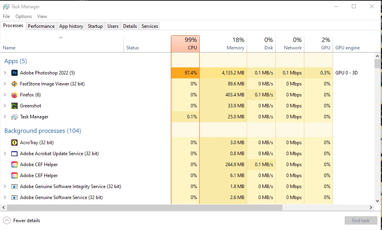Click the Firefox process icon
Viewport: 382px width, 230px height.
pyautogui.click(x=15, y=95)
